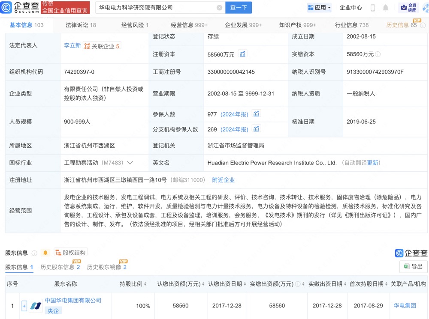Image resolution: width=429 pixels, height=319 pixels.
Task: View chart for branch insured count 269
Action: (x=256, y=129)
